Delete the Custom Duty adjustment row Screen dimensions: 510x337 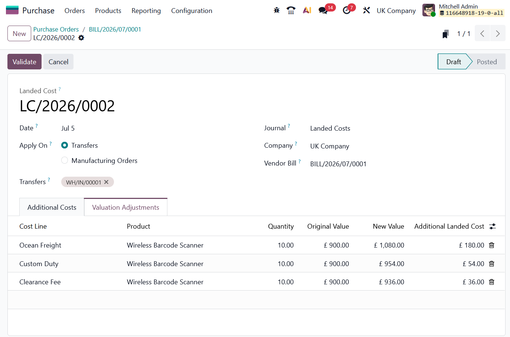(x=492, y=264)
